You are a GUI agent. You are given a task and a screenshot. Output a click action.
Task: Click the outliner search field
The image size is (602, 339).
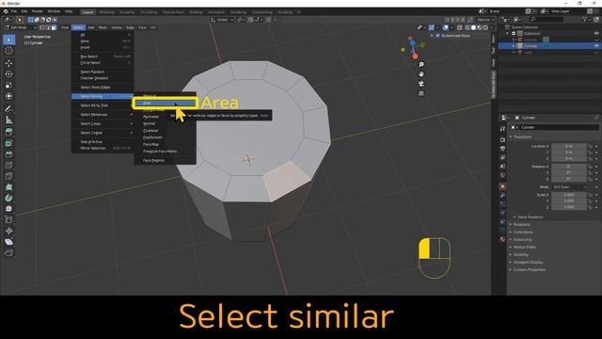pos(547,19)
